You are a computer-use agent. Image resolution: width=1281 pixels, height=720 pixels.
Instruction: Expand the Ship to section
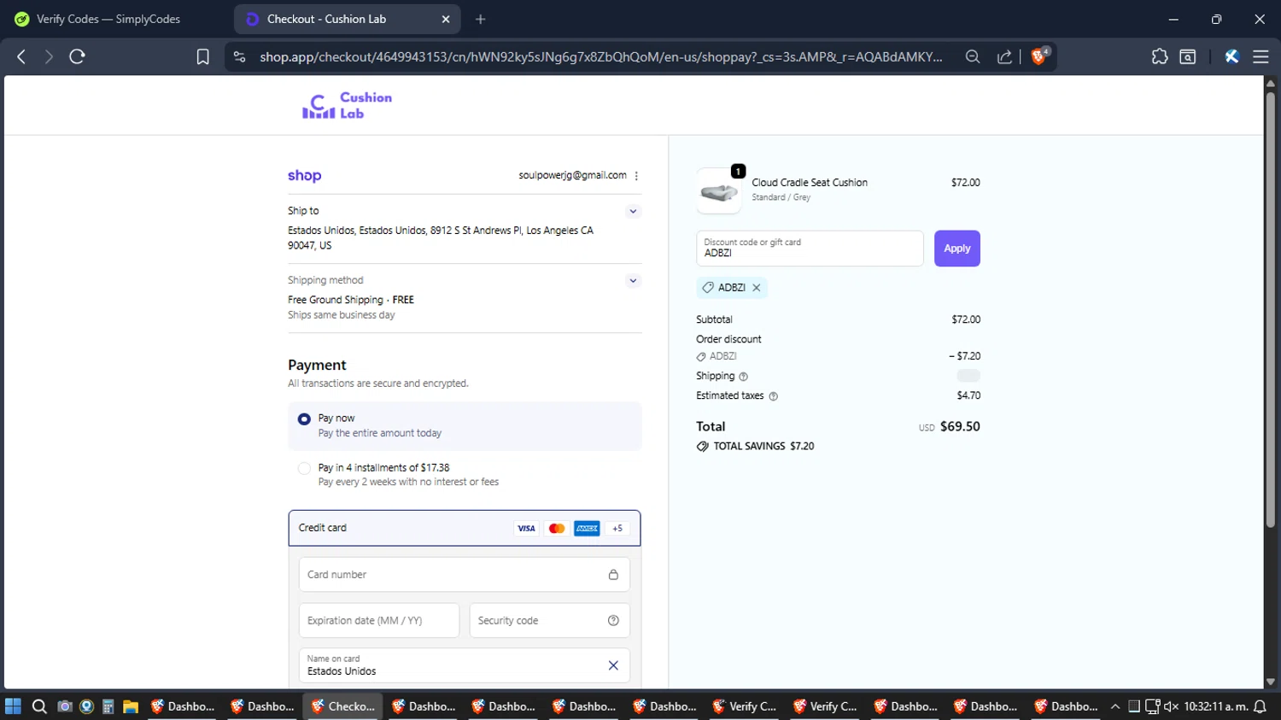(x=633, y=211)
